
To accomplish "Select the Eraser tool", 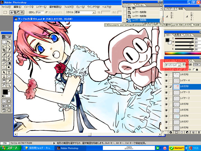I will point(4,63).
